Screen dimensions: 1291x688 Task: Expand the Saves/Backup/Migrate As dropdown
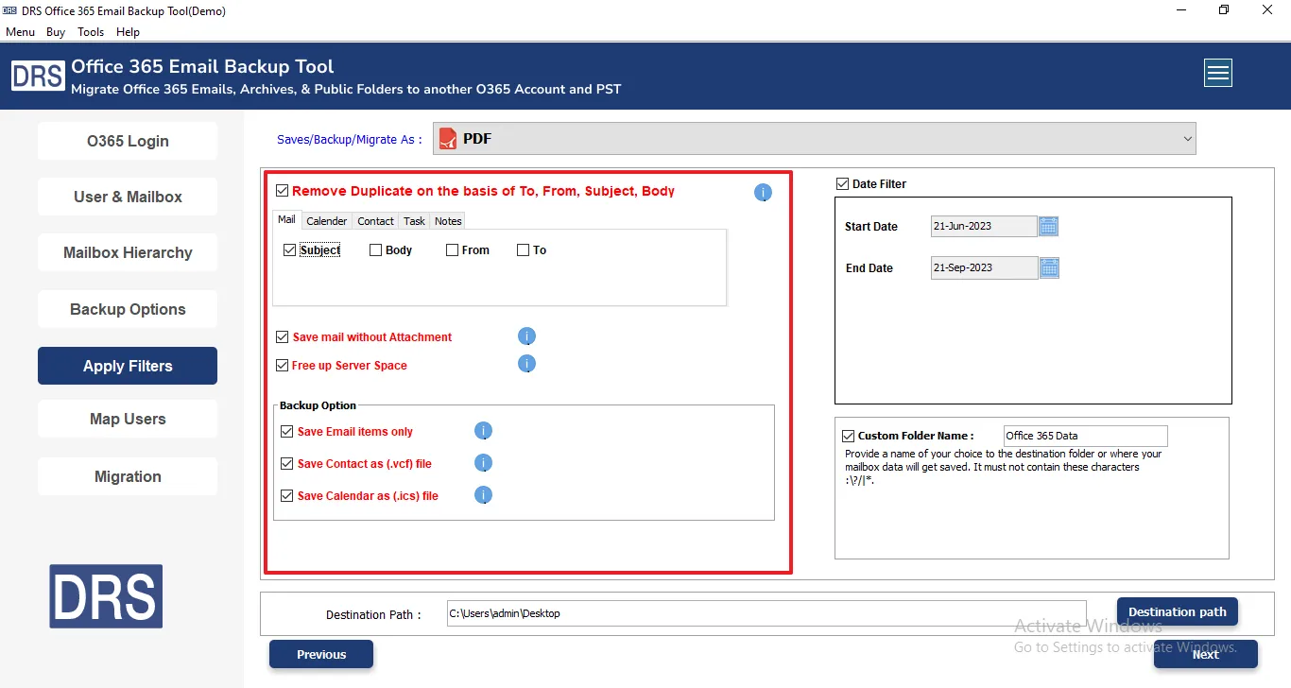(x=815, y=139)
